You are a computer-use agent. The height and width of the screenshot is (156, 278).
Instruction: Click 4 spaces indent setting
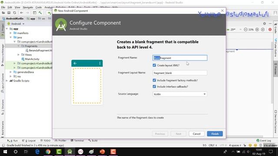pyautogui.click(x=235, y=146)
